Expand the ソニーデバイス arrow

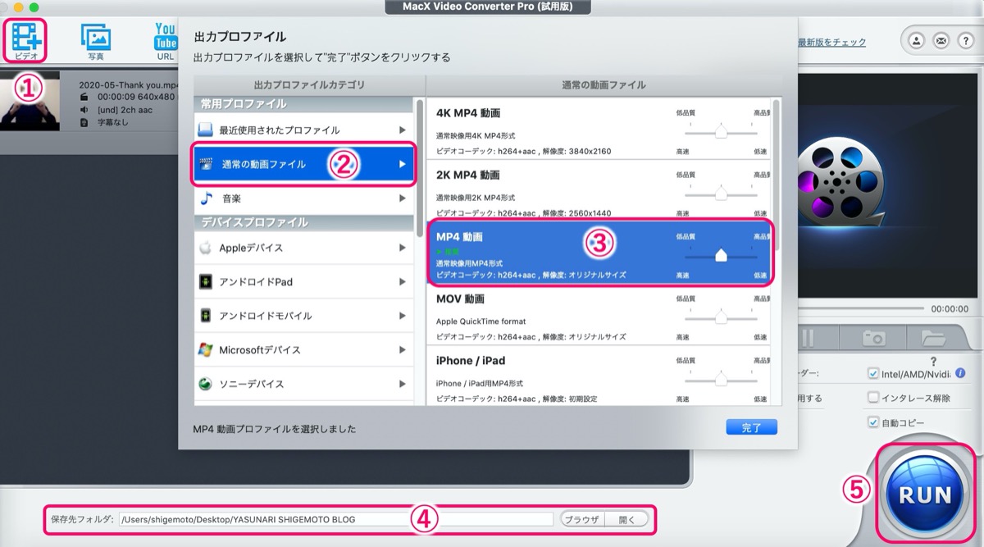coord(402,384)
